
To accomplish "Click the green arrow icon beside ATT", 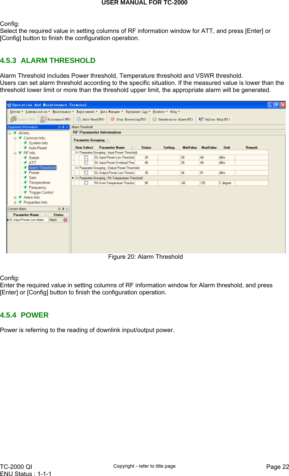I will click(x=25, y=163).
